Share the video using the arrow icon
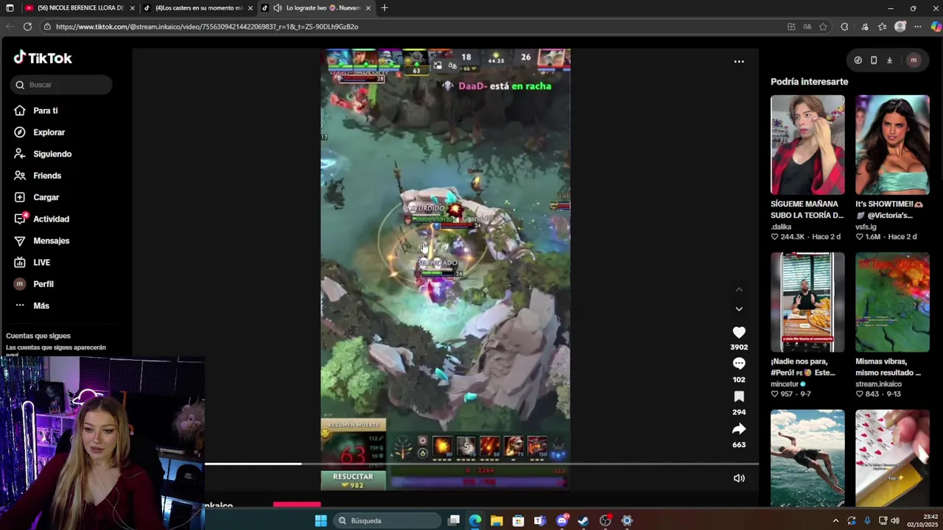This screenshot has height=530, width=943. (739, 429)
